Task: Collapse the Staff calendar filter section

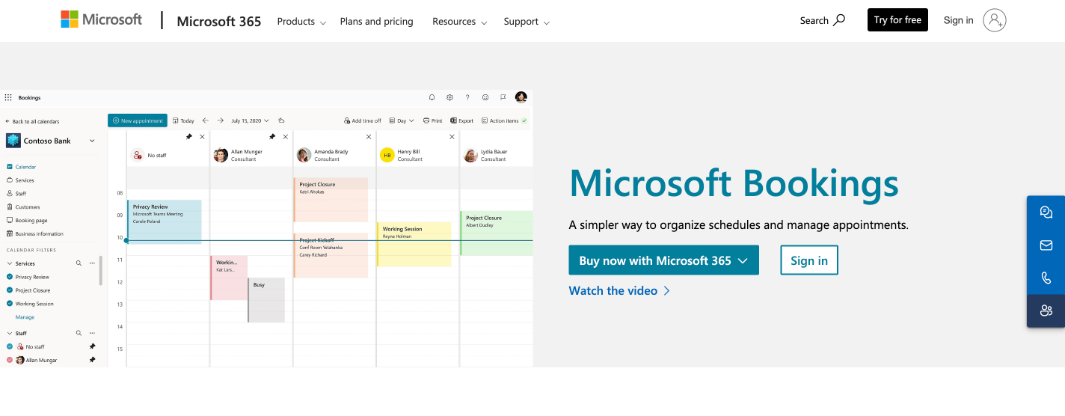Action: 10,333
